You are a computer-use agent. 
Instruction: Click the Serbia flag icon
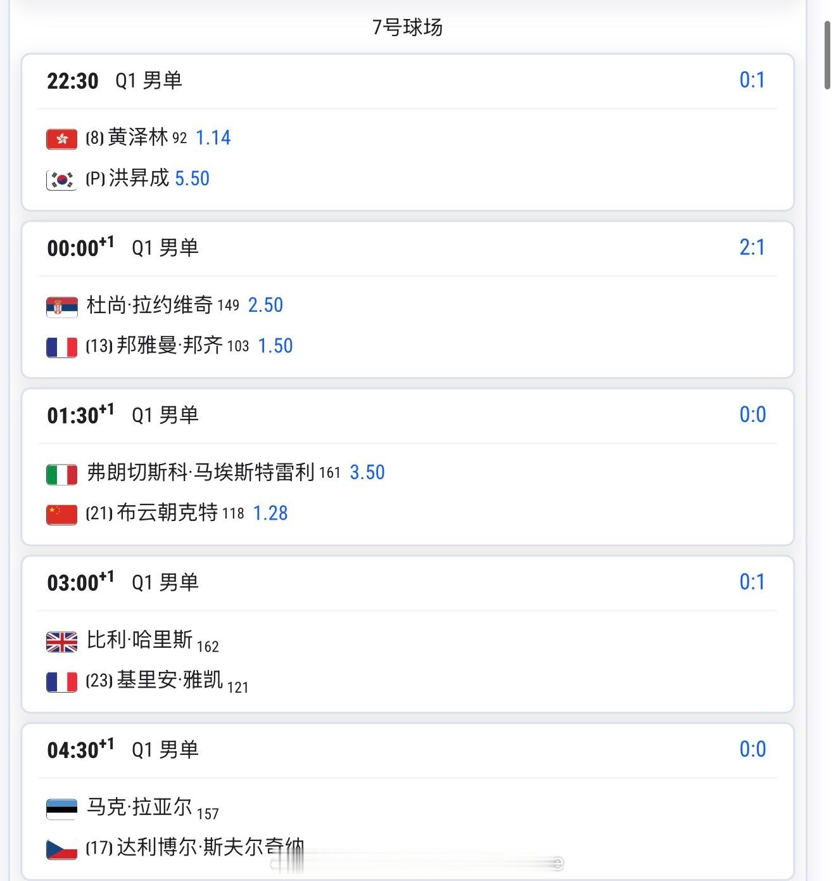coord(62,307)
